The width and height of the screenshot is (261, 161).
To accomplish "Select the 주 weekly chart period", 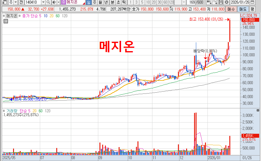I will click(95, 2).
